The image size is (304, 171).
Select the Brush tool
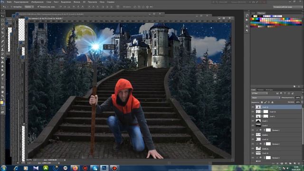click(2, 45)
